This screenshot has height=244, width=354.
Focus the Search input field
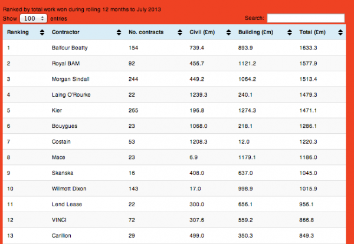(306, 18)
